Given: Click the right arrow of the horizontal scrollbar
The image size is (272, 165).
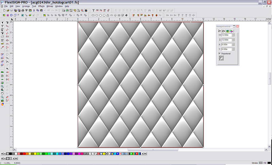Looking at the screenshot, I should [x=266, y=150].
